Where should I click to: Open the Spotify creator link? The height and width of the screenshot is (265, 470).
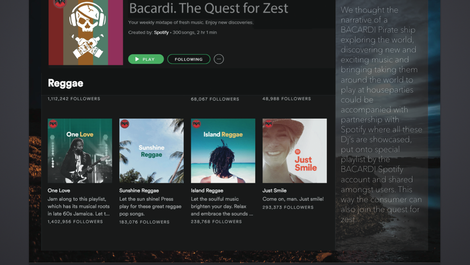pyautogui.click(x=161, y=32)
